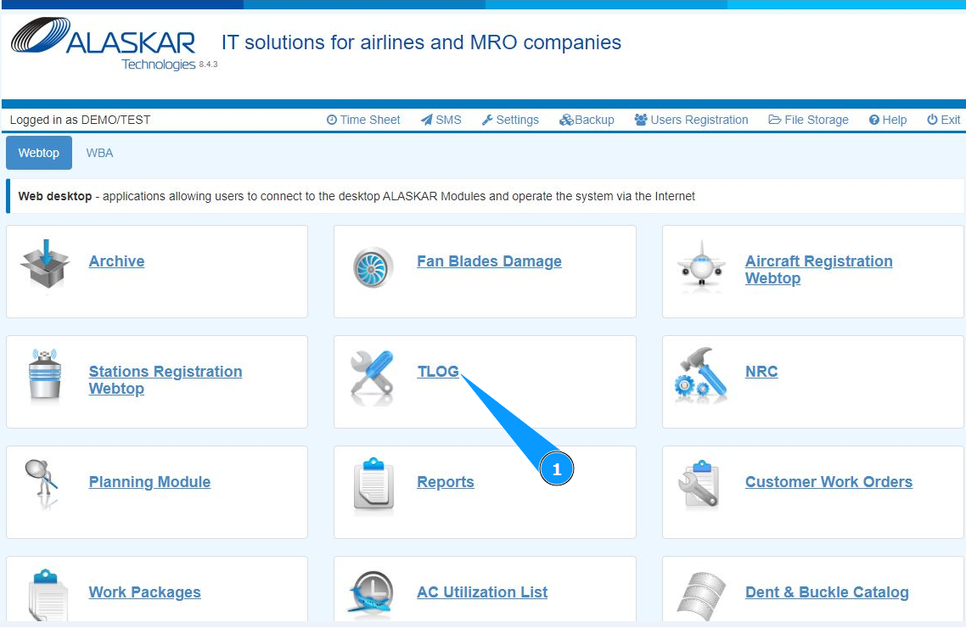Image resolution: width=966 pixels, height=628 pixels.
Task: Open the Aircraft Registration Webtop link
Action: pyautogui.click(x=819, y=270)
